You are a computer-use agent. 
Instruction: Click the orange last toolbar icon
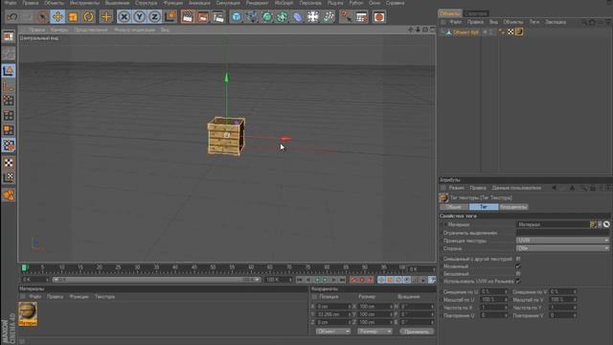[379, 17]
